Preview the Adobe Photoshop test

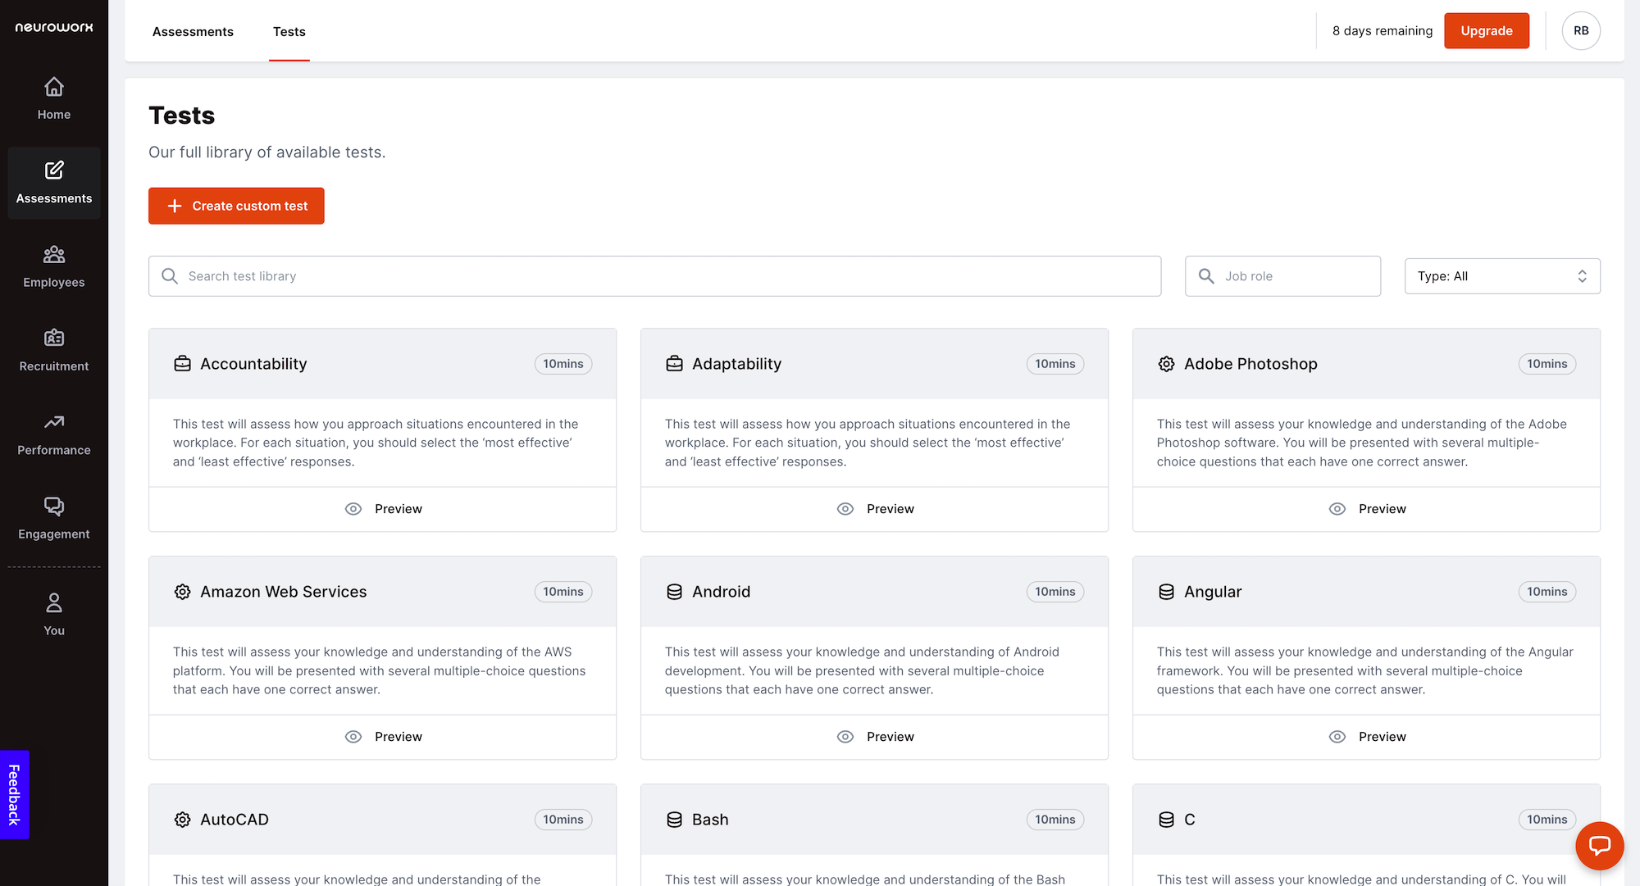[1366, 509]
